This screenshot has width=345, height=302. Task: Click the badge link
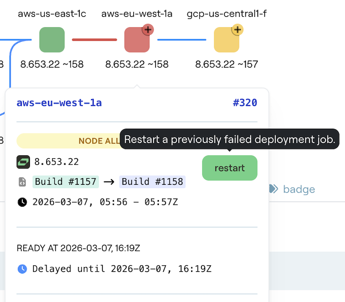point(299,190)
